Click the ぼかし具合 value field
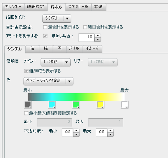The width and height of the screenshot is (168, 158). 86,38
